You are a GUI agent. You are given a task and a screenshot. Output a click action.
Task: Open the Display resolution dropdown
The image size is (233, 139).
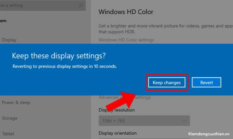click(144, 121)
